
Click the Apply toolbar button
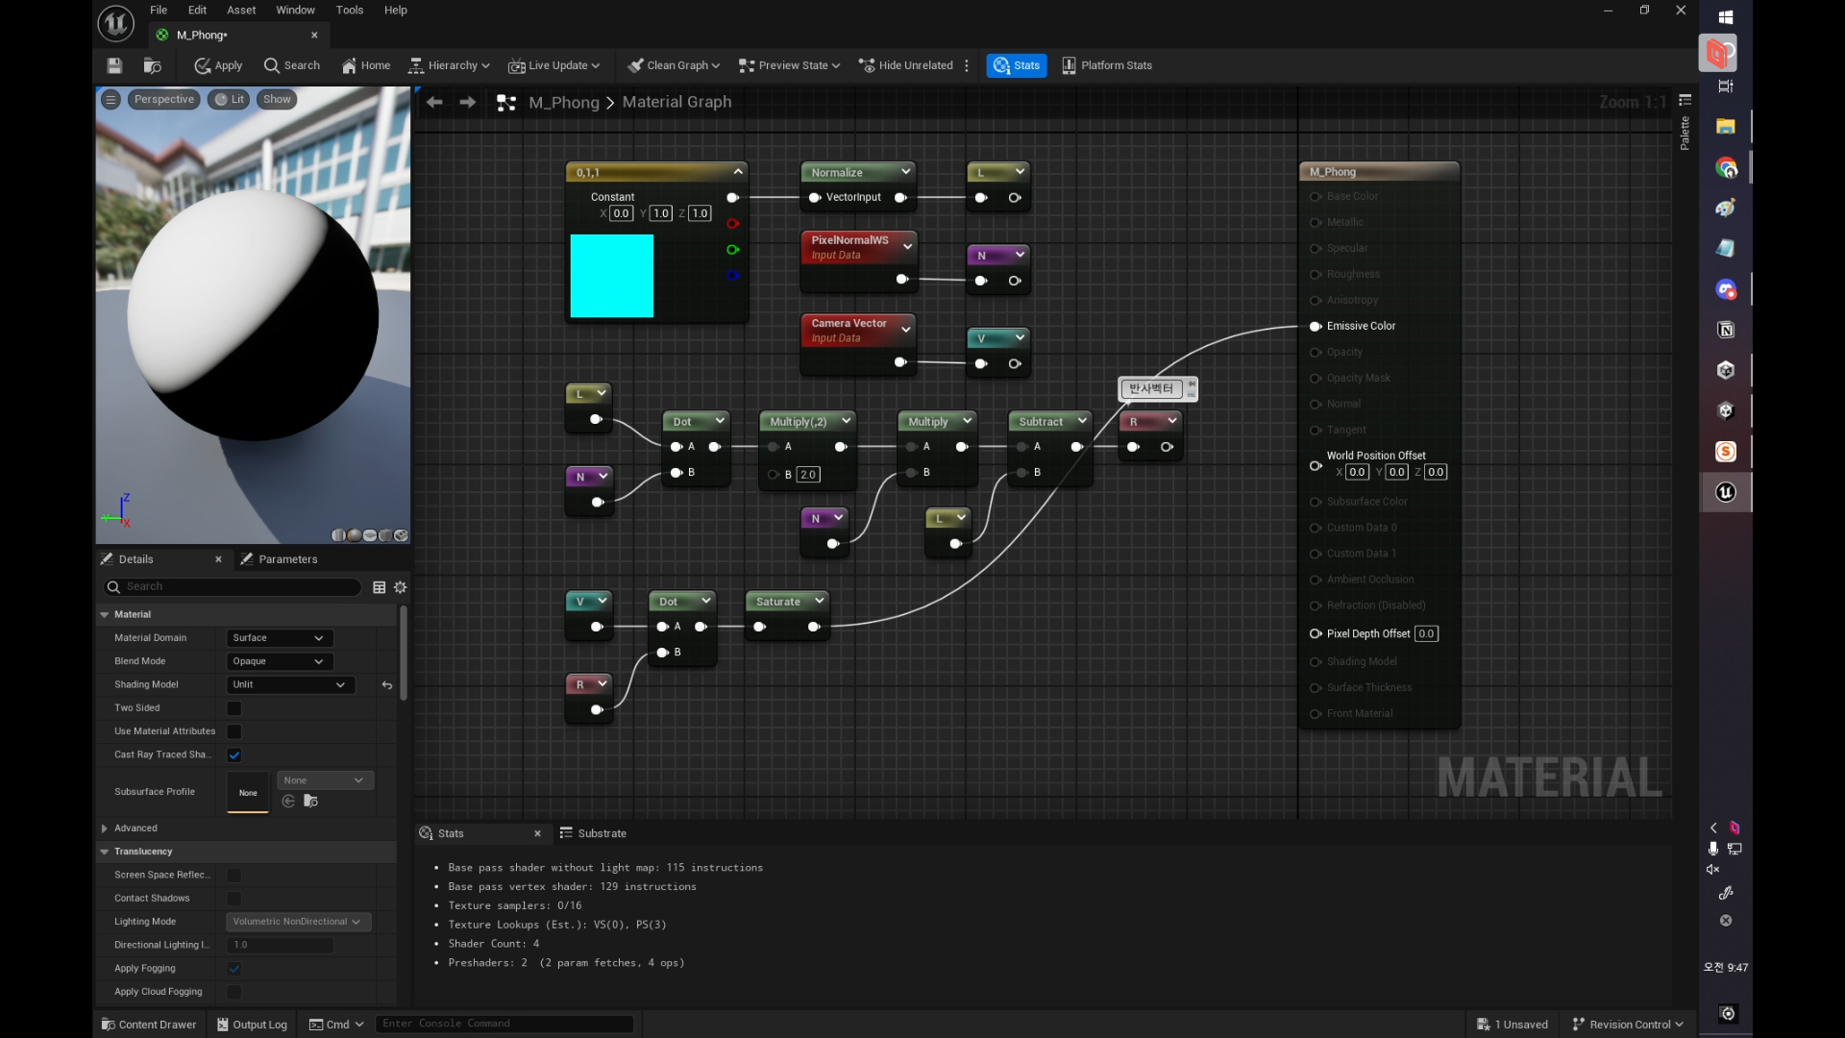(x=218, y=65)
